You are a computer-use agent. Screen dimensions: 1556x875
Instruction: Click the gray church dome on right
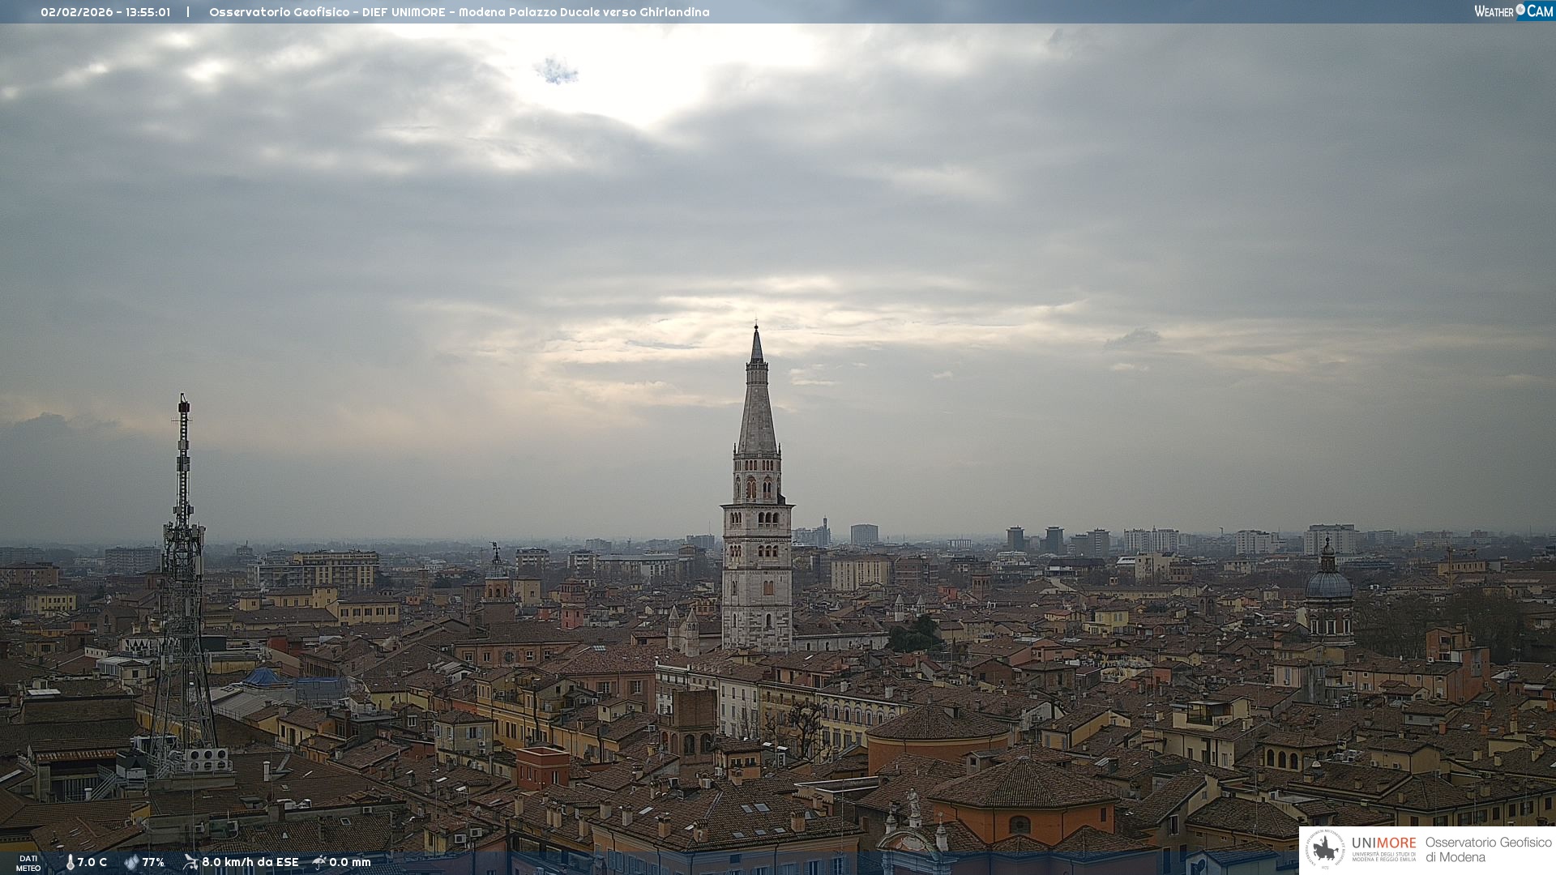pyautogui.click(x=1328, y=583)
